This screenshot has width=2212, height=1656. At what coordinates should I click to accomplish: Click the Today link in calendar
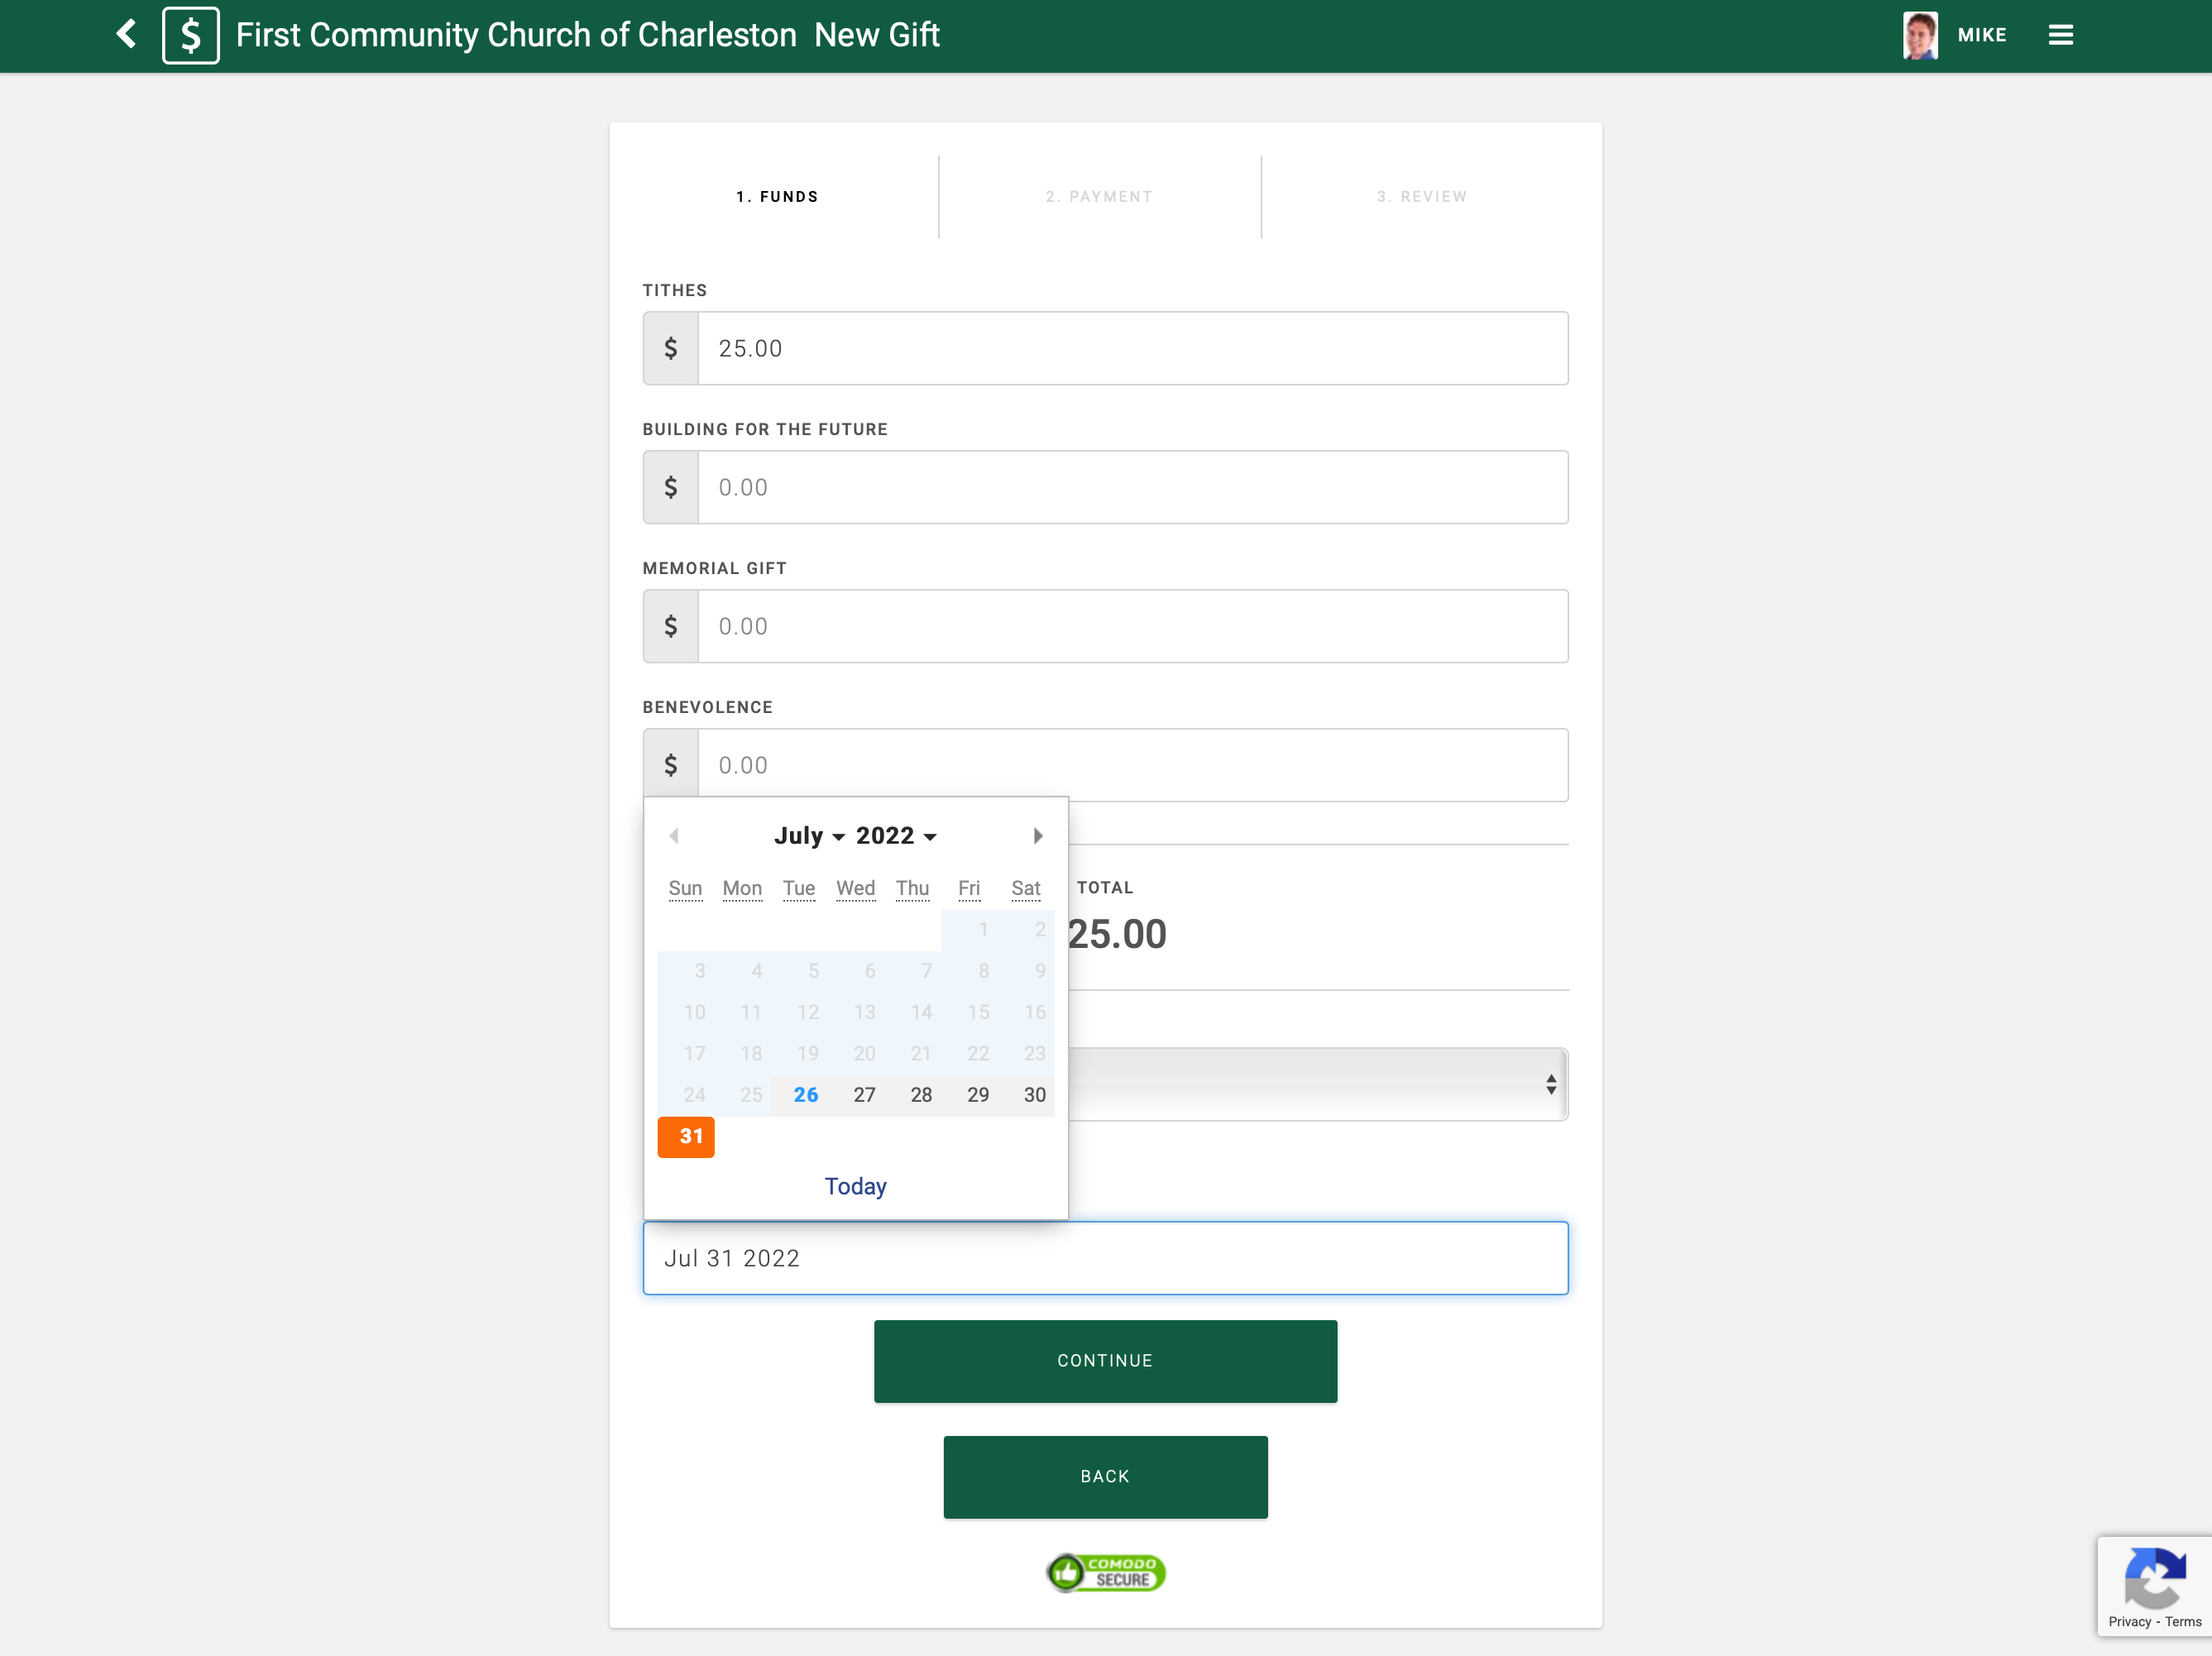(855, 1186)
